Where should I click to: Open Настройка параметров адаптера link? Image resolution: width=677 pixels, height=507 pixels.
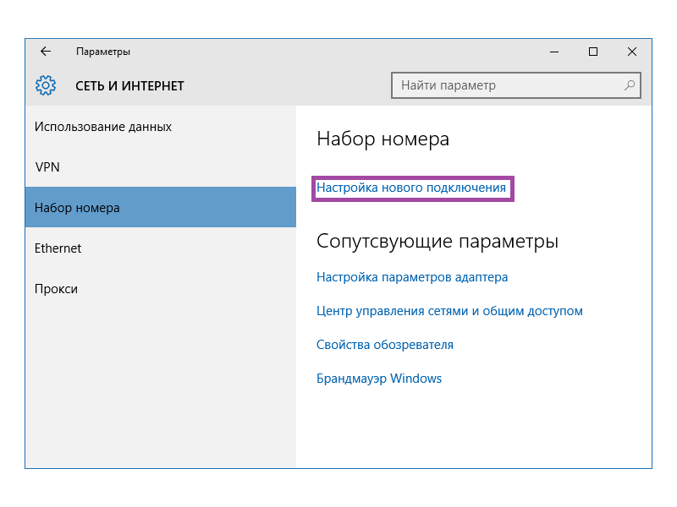click(412, 277)
